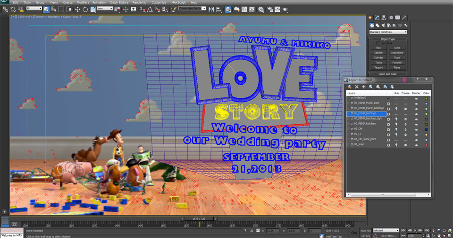The image size is (453, 238).
Task: Click color swatch of 04_temp layer
Action: (x=426, y=145)
